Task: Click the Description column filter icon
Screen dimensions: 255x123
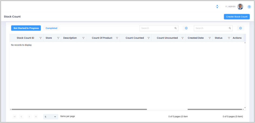Action: point(83,38)
